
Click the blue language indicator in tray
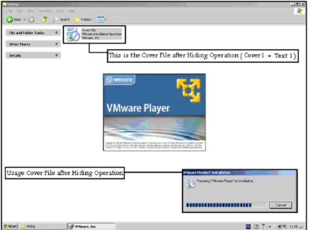click(248, 227)
